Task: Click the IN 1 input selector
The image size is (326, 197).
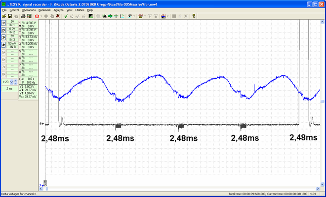Action: 12,25
